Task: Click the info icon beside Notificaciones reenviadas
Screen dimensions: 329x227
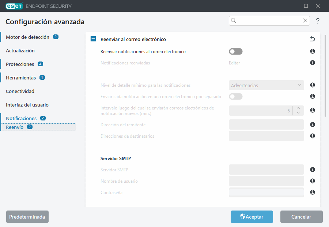Action: coord(312,63)
